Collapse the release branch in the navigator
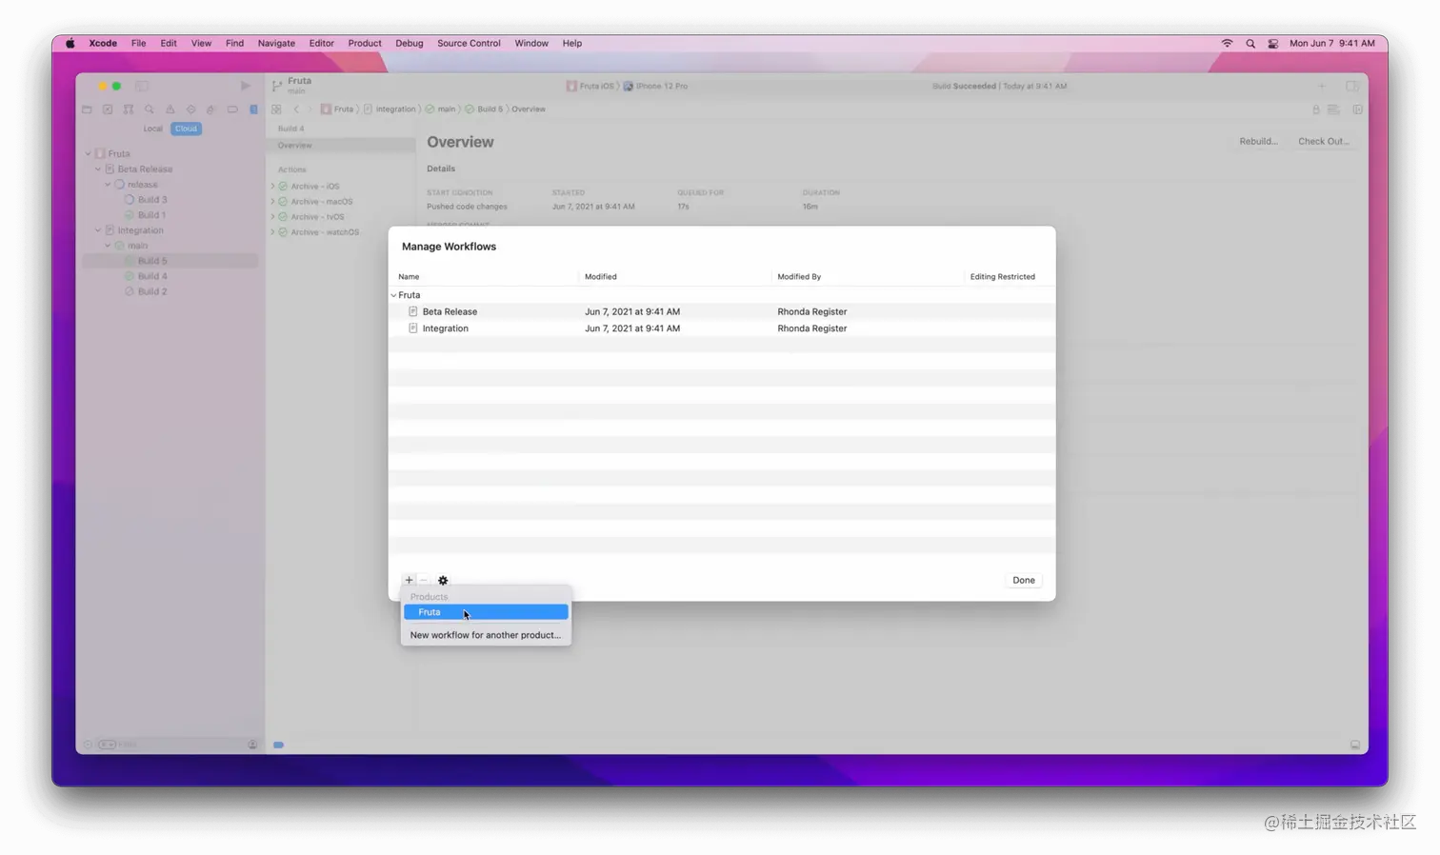The height and width of the screenshot is (855, 1440). [109, 185]
